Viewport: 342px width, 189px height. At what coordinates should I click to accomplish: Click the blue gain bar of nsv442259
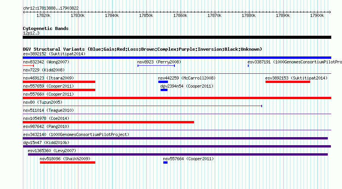[x=163, y=82]
